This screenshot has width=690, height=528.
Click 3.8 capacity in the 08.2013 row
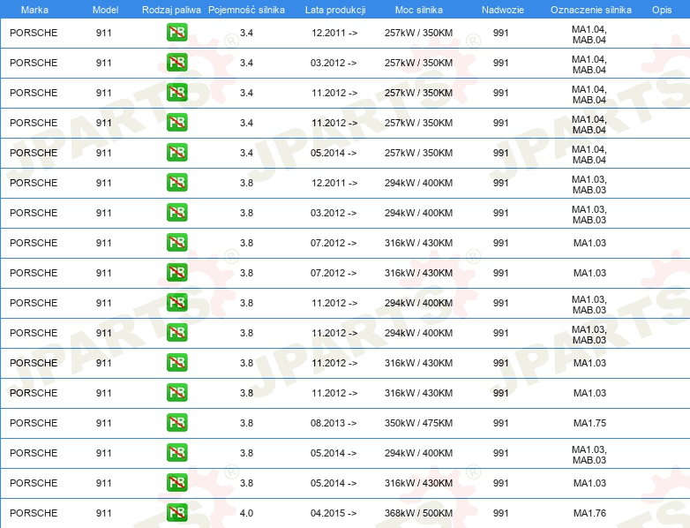pos(246,423)
